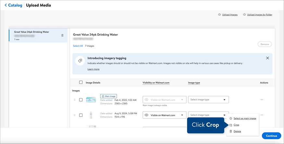The width and height of the screenshot is (284, 144).
Task: Check the box for the main image row
Action: point(81,100)
